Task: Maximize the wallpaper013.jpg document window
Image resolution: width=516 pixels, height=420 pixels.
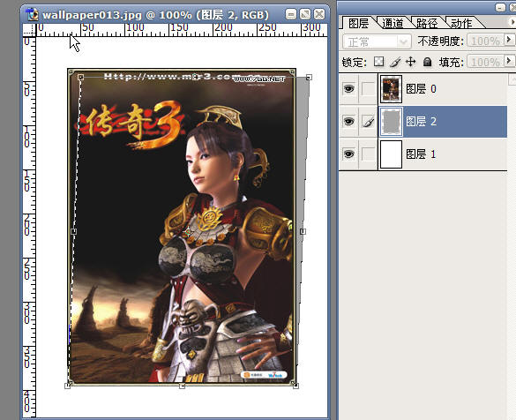Action: (x=305, y=14)
